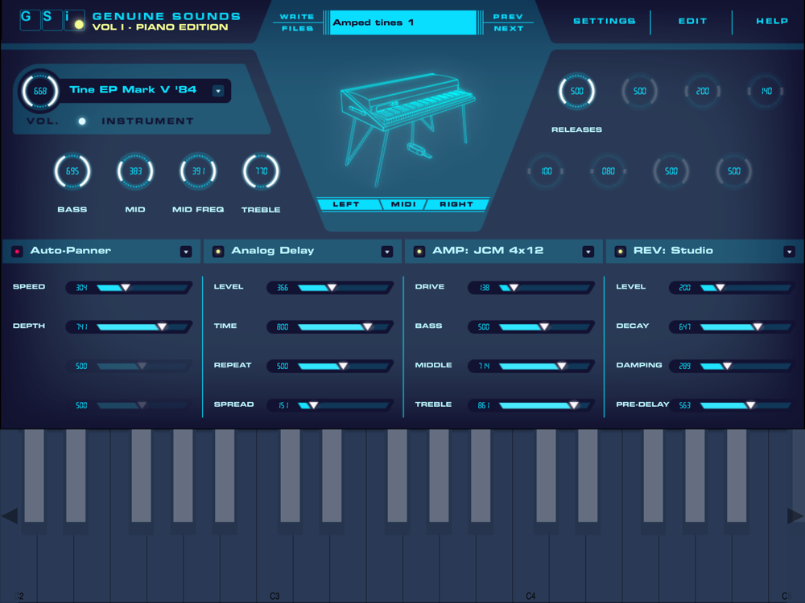Image resolution: width=805 pixels, height=603 pixels.
Task: Click the RELEASES knob showing 500
Action: (x=576, y=91)
